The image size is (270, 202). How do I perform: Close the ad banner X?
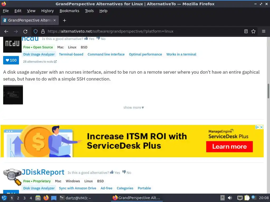tap(261, 127)
